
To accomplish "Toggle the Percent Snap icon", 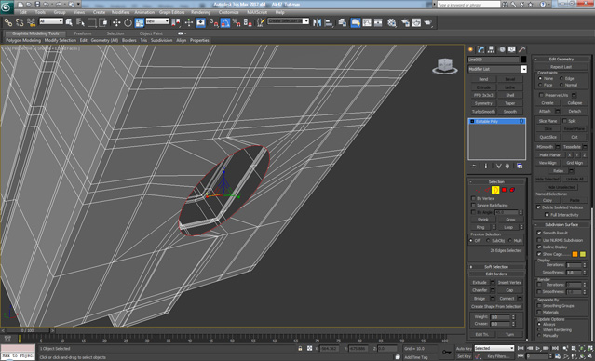I will (x=237, y=22).
